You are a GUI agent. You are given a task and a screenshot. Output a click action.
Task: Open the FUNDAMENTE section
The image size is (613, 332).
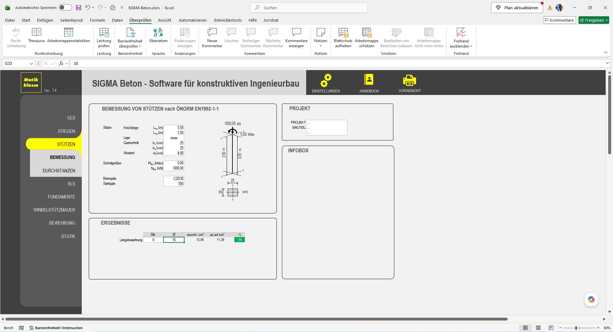62,197
